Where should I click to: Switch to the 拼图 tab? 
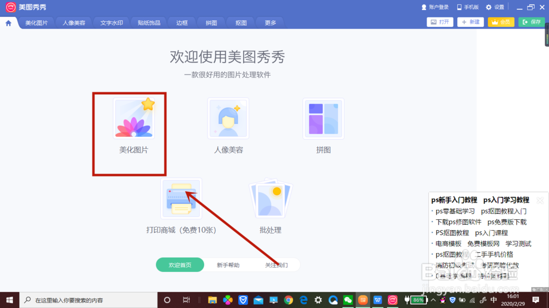point(211,22)
